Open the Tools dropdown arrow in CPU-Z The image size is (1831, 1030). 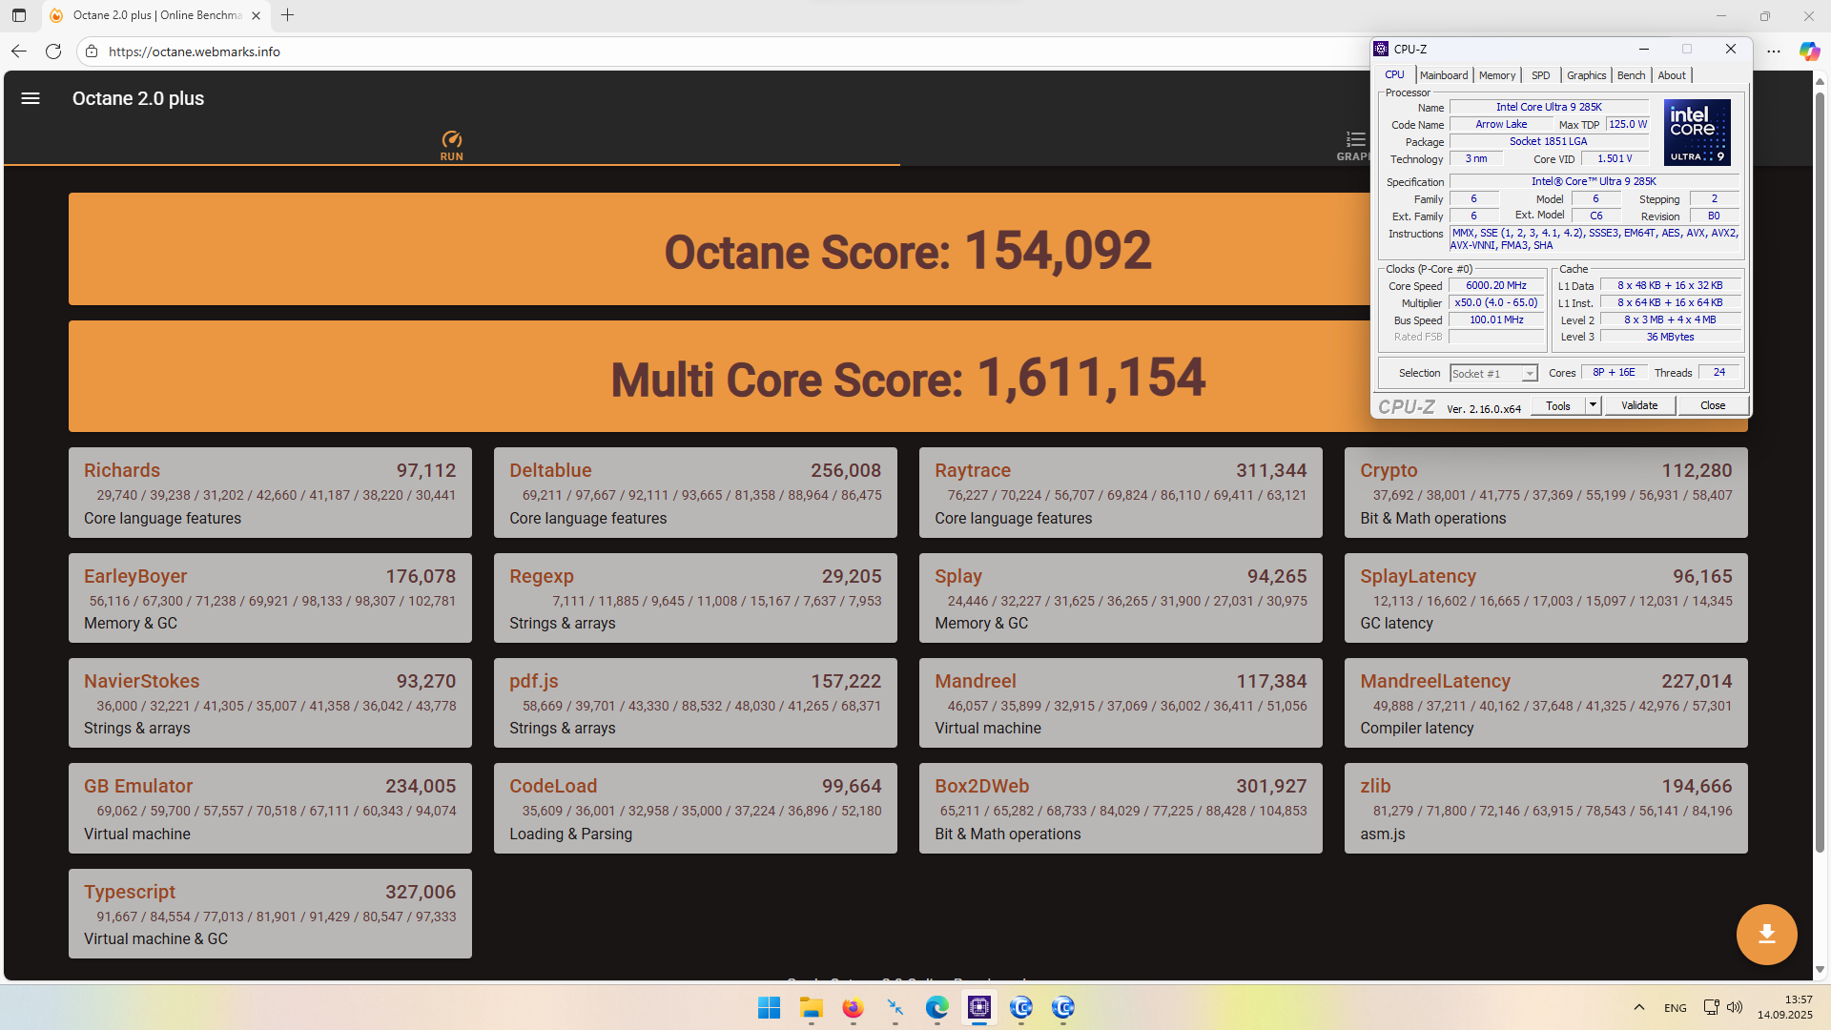[1592, 405]
